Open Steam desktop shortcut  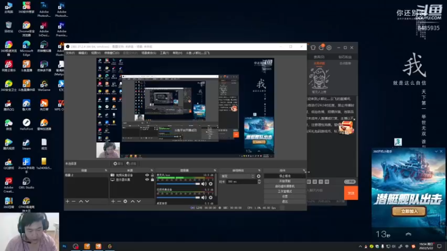[x=26, y=144]
